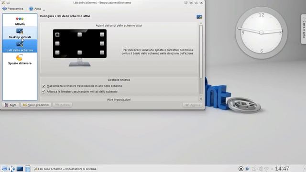Click the bottom-center screen edge square
The height and width of the screenshot is (172, 306).
click(x=80, y=53)
